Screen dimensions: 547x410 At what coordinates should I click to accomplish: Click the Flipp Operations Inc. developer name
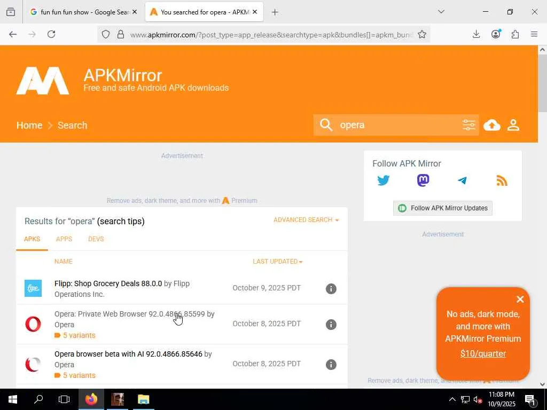[122, 289]
